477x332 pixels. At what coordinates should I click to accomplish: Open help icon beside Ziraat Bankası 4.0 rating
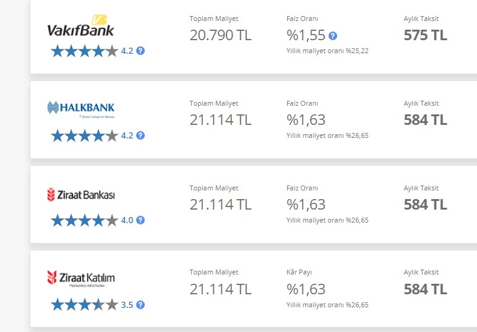pyautogui.click(x=140, y=220)
